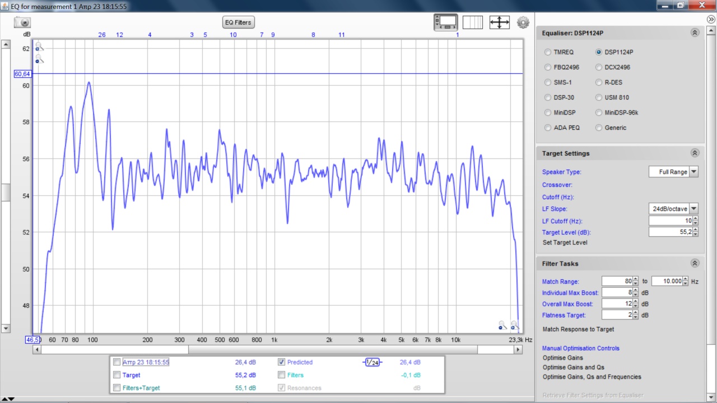Open the Speaker Type dropdown
The width and height of the screenshot is (717, 403).
693,172
